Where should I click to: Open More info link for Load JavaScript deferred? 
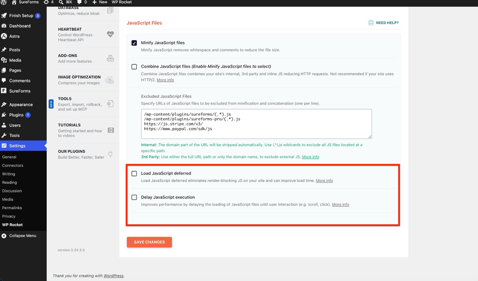pos(324,181)
